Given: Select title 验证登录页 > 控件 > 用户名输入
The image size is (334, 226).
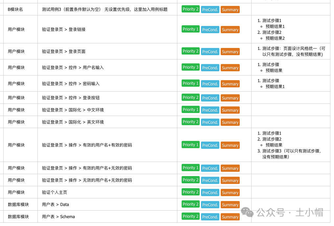Looking at the screenshot, I should [x=73, y=68].
